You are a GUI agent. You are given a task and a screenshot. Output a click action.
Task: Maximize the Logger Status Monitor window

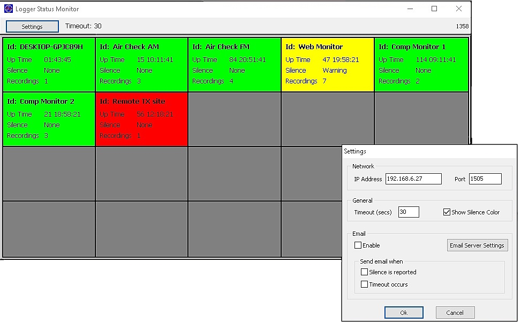434,9
